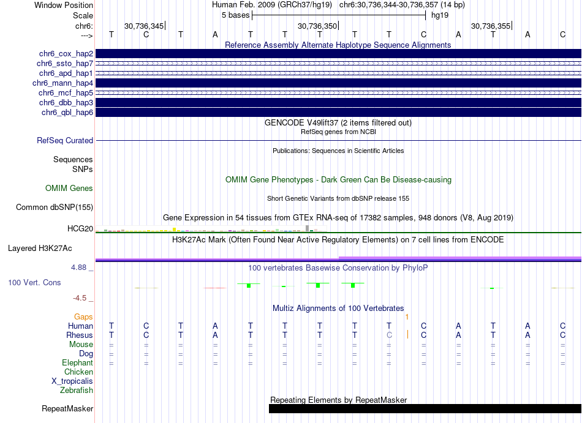Screen dimensions: 582x423
Task: Open Repeating Elements by RepeatMasker title
Action: point(338,400)
